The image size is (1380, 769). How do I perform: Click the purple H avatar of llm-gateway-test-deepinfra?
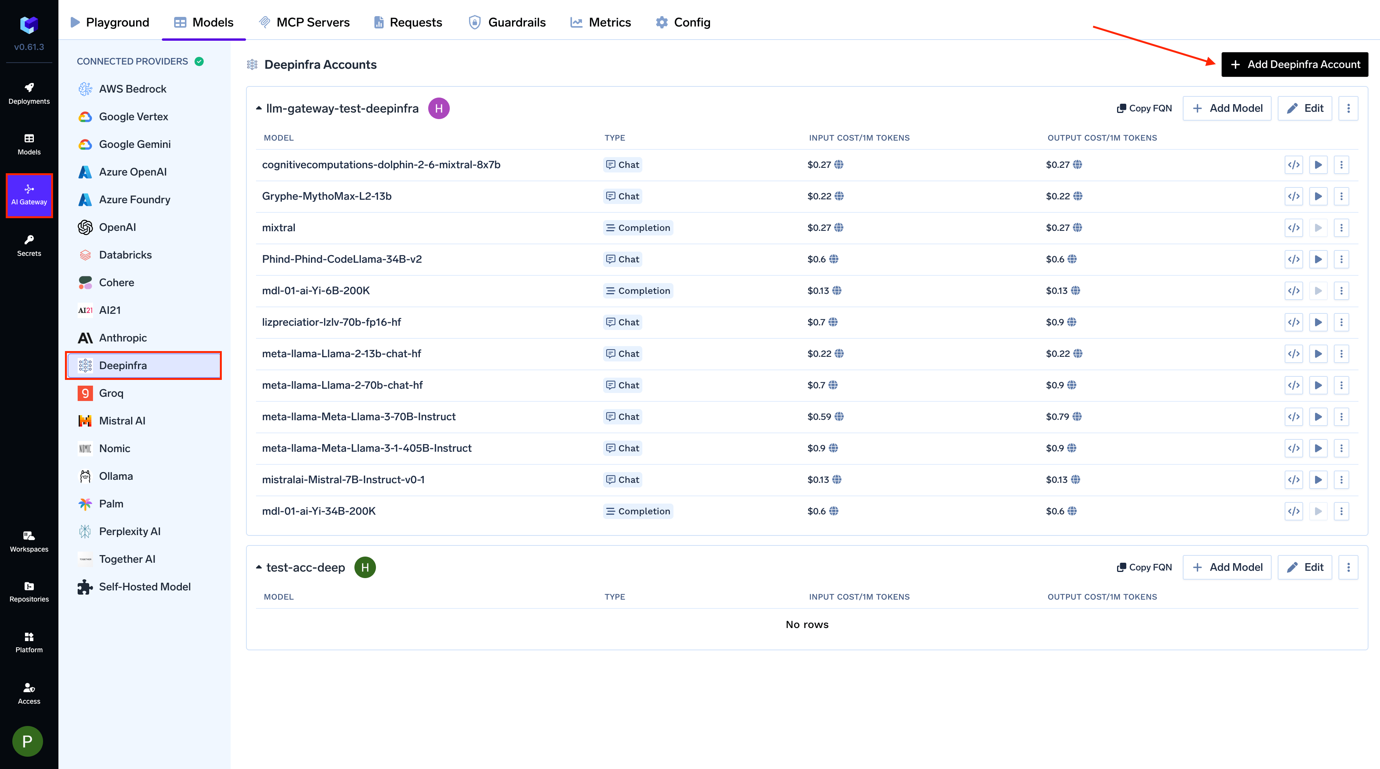pyautogui.click(x=439, y=109)
